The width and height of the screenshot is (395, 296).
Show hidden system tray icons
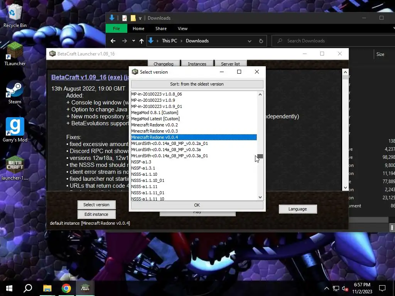[x=326, y=288]
